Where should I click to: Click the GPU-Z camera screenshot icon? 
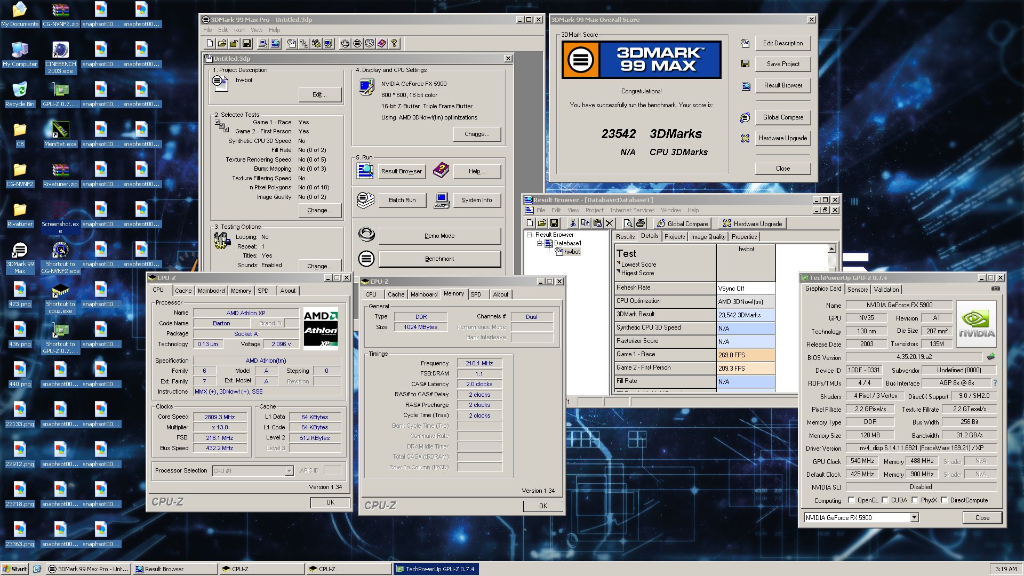tap(995, 289)
